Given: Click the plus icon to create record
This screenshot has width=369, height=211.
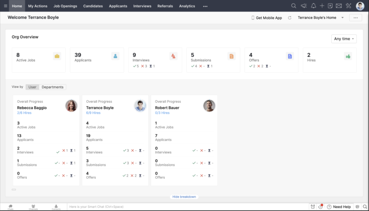Looking at the screenshot, I should (322, 6).
